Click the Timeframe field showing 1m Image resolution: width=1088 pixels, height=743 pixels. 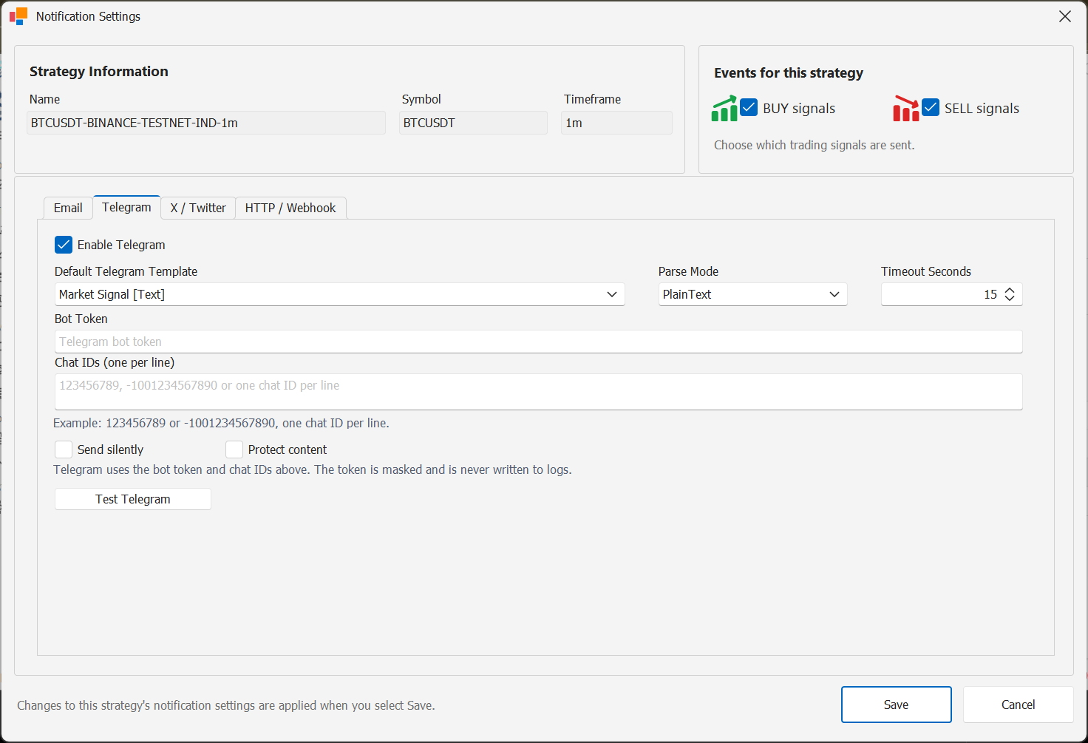(616, 123)
